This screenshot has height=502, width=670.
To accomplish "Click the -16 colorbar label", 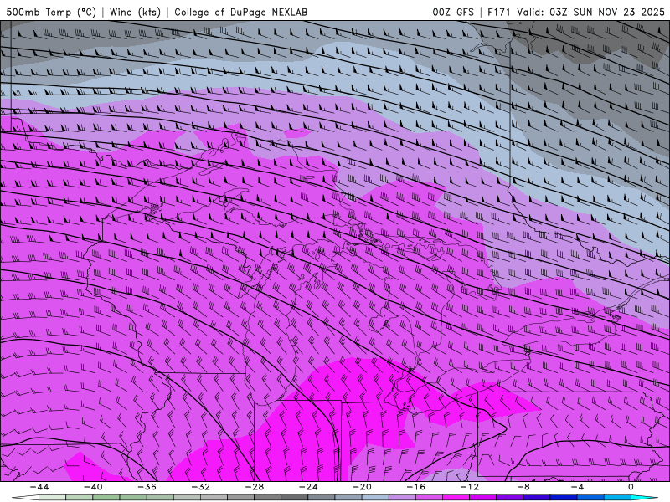I will tap(415, 487).
